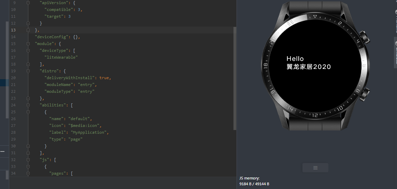Place cursor on "deviceConfig" key
Viewport: 397px width, 189px height.
tap(52, 37)
